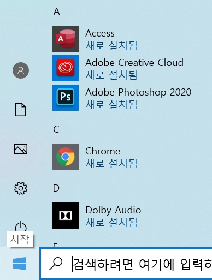Click the Power icon
The image size is (212, 280).
[x=21, y=227]
